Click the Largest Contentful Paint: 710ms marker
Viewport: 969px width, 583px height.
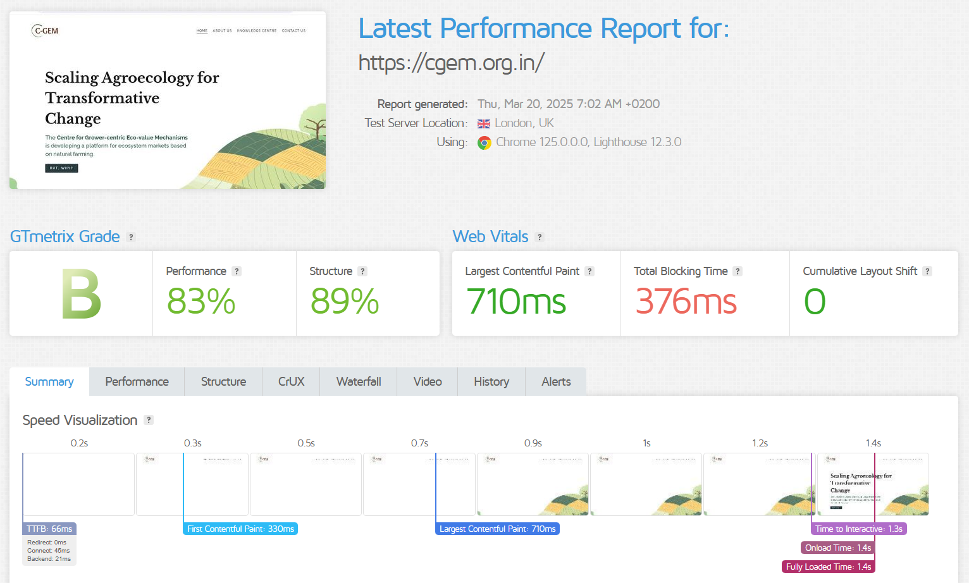497,529
